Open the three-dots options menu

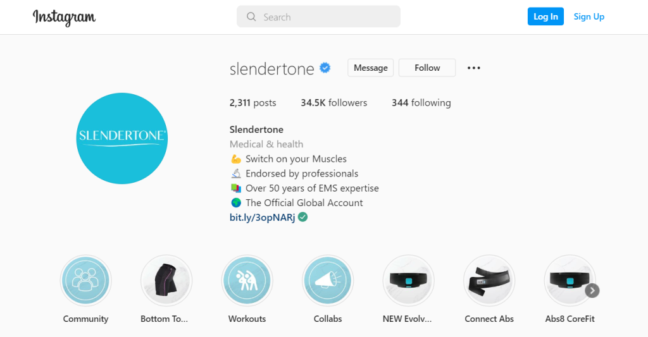click(x=473, y=68)
